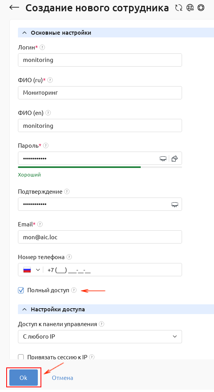Uncheck the Полный доступ checkbox
The height and width of the screenshot is (392, 214).
point(21,290)
